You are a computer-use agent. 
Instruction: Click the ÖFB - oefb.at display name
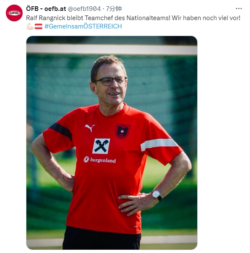click(46, 9)
